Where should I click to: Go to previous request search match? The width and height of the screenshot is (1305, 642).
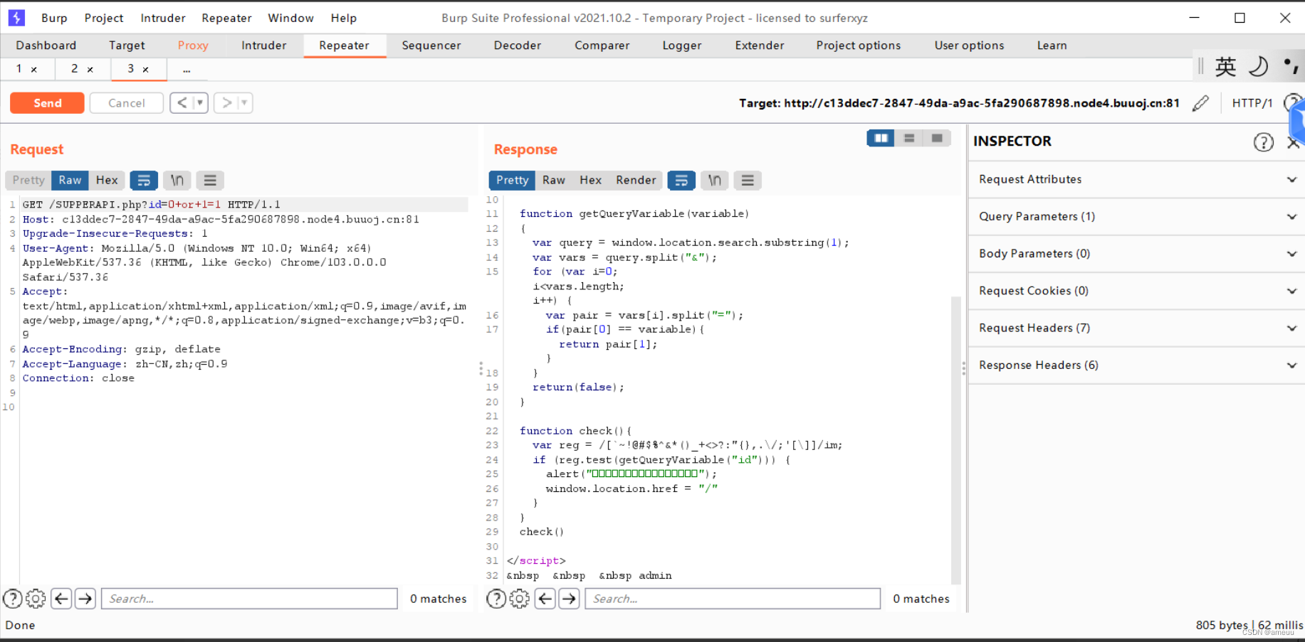tap(61, 599)
